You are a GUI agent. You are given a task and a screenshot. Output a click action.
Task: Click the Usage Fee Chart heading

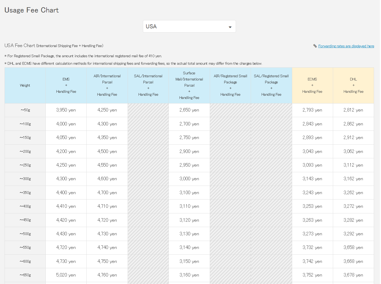point(32,10)
